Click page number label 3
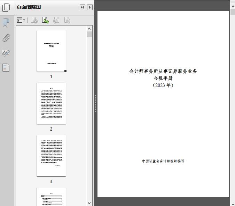 [x=51, y=182]
